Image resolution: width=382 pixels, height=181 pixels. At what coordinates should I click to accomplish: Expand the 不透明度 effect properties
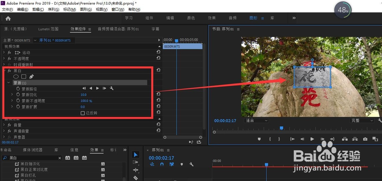click(4, 59)
